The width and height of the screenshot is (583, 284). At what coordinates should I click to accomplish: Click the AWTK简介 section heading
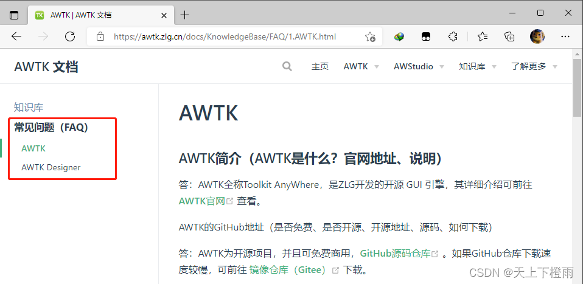(310, 159)
